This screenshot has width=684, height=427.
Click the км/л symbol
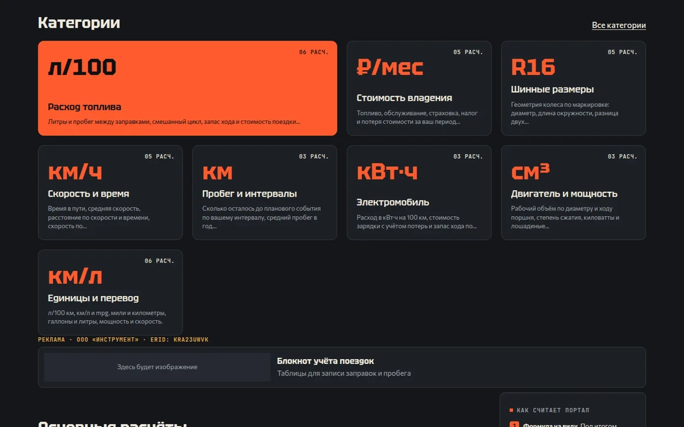coord(75,276)
